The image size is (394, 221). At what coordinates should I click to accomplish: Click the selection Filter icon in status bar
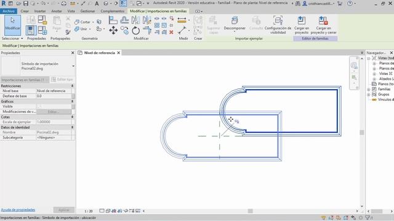coord(368,218)
